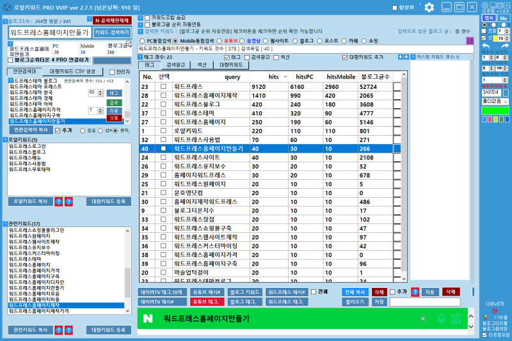This screenshot has height=341, width=512.
Task: Click up chevron beside the Naver search bar
Action: click(471, 316)
